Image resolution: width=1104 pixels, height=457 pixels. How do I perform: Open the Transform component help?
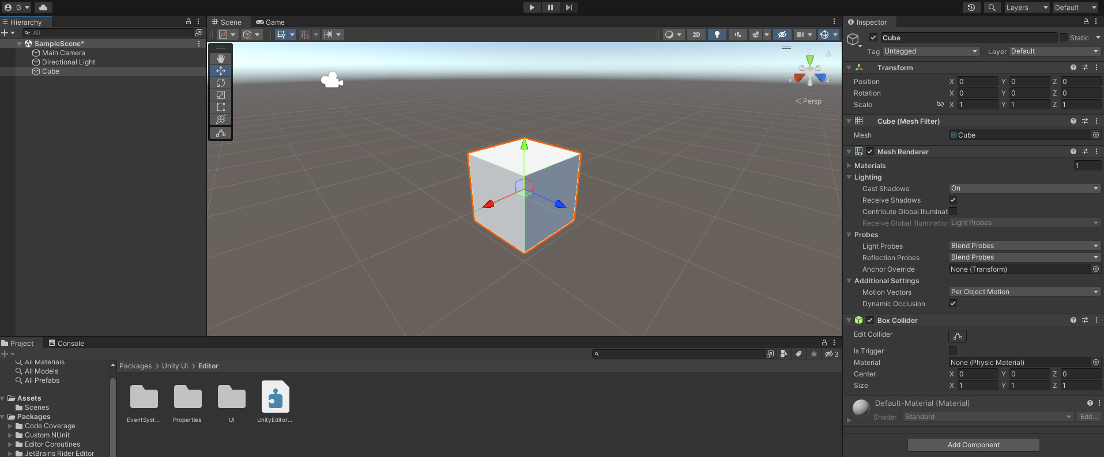1073,68
